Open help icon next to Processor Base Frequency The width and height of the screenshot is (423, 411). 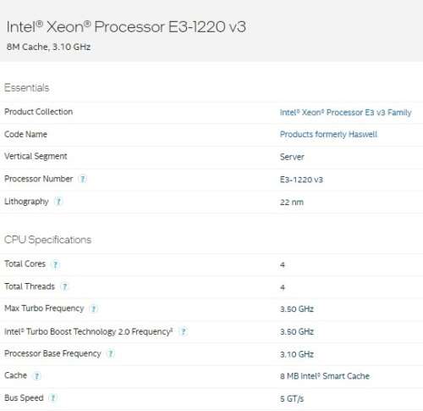(x=111, y=353)
